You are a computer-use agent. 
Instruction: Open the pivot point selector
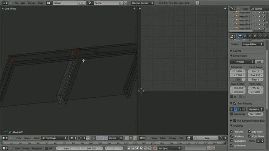click(82, 138)
